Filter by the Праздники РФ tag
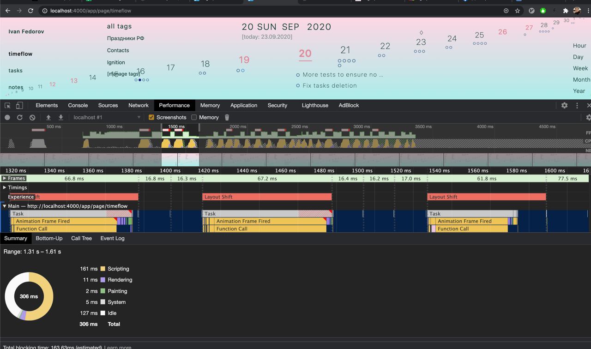Image resolution: width=591 pixels, height=349 pixels. [126, 38]
